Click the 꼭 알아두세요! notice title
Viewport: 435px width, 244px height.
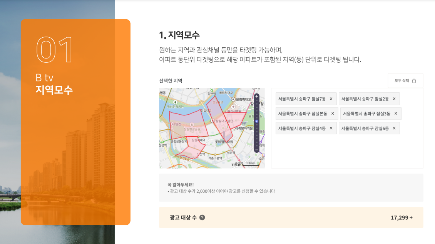click(181, 185)
